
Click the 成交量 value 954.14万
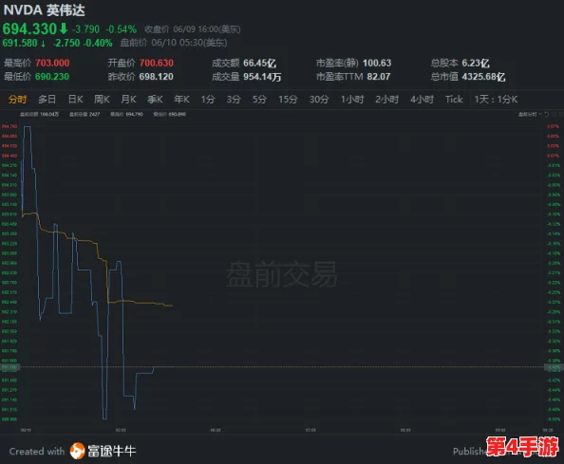click(x=262, y=77)
